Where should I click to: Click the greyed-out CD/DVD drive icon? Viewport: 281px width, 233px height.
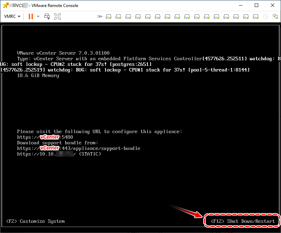point(266,16)
